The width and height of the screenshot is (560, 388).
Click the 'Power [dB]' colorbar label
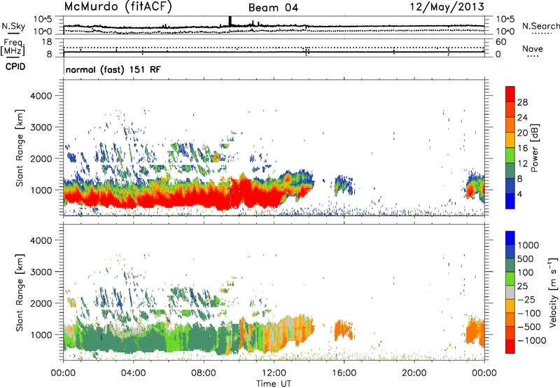tap(535, 148)
